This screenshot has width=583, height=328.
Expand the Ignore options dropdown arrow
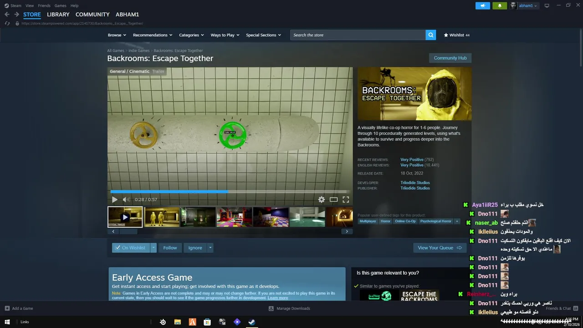pos(210,248)
